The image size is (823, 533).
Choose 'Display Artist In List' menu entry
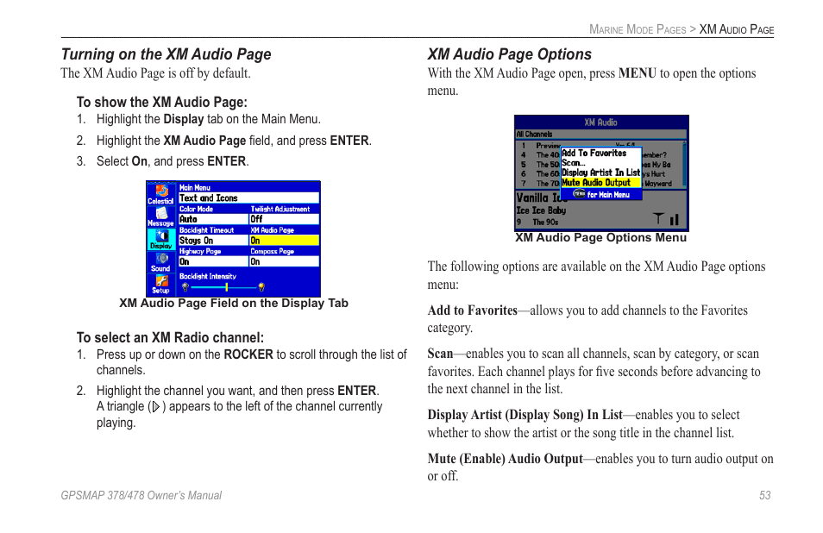601,172
